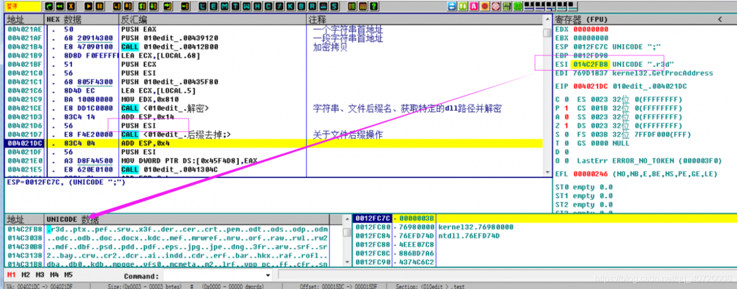The width and height of the screenshot is (737, 289).
Task: Click the colored grid appearance icon
Action: (x=362, y=6)
